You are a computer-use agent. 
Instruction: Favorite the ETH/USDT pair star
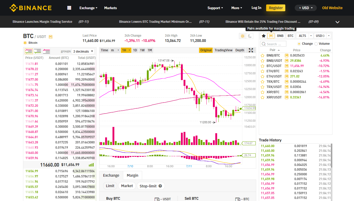[262, 76]
